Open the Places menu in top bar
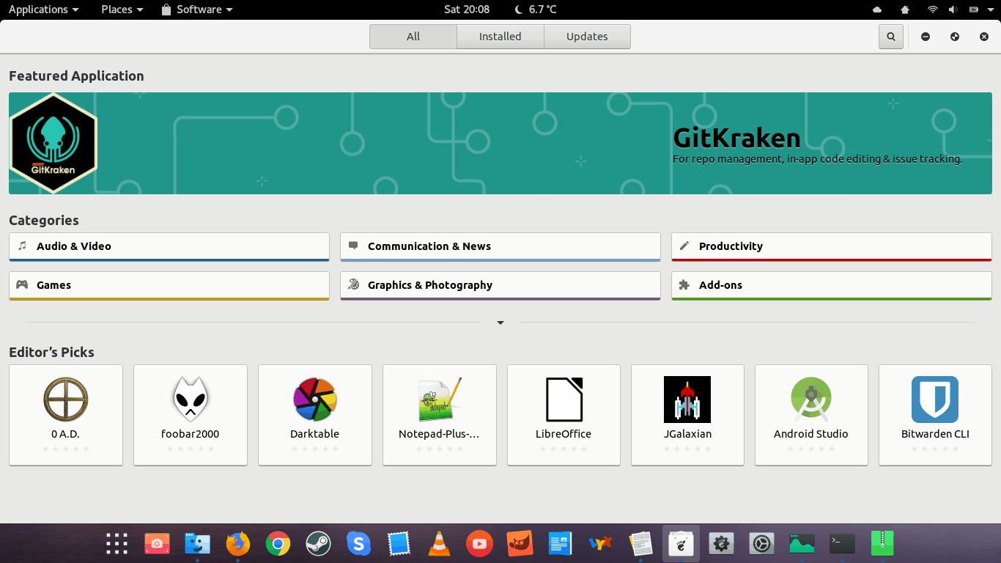The width and height of the screenshot is (1001, 563). coord(122,10)
